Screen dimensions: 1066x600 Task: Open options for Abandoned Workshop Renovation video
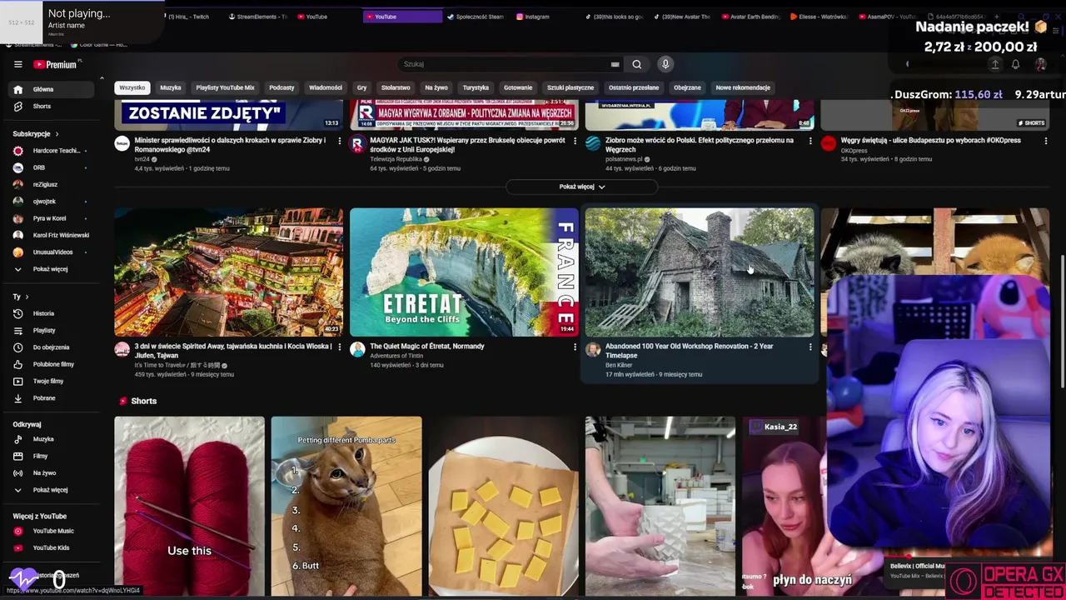pos(810,347)
